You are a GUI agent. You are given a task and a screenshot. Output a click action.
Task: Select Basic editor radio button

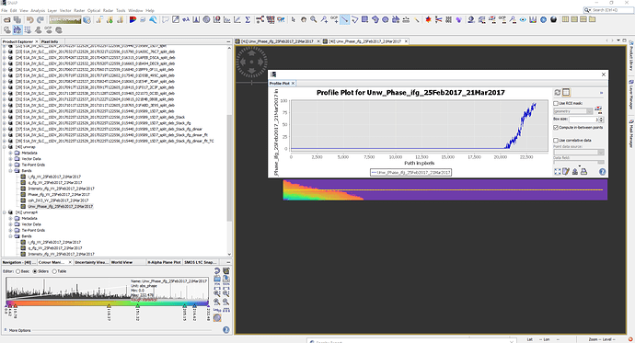click(18, 271)
